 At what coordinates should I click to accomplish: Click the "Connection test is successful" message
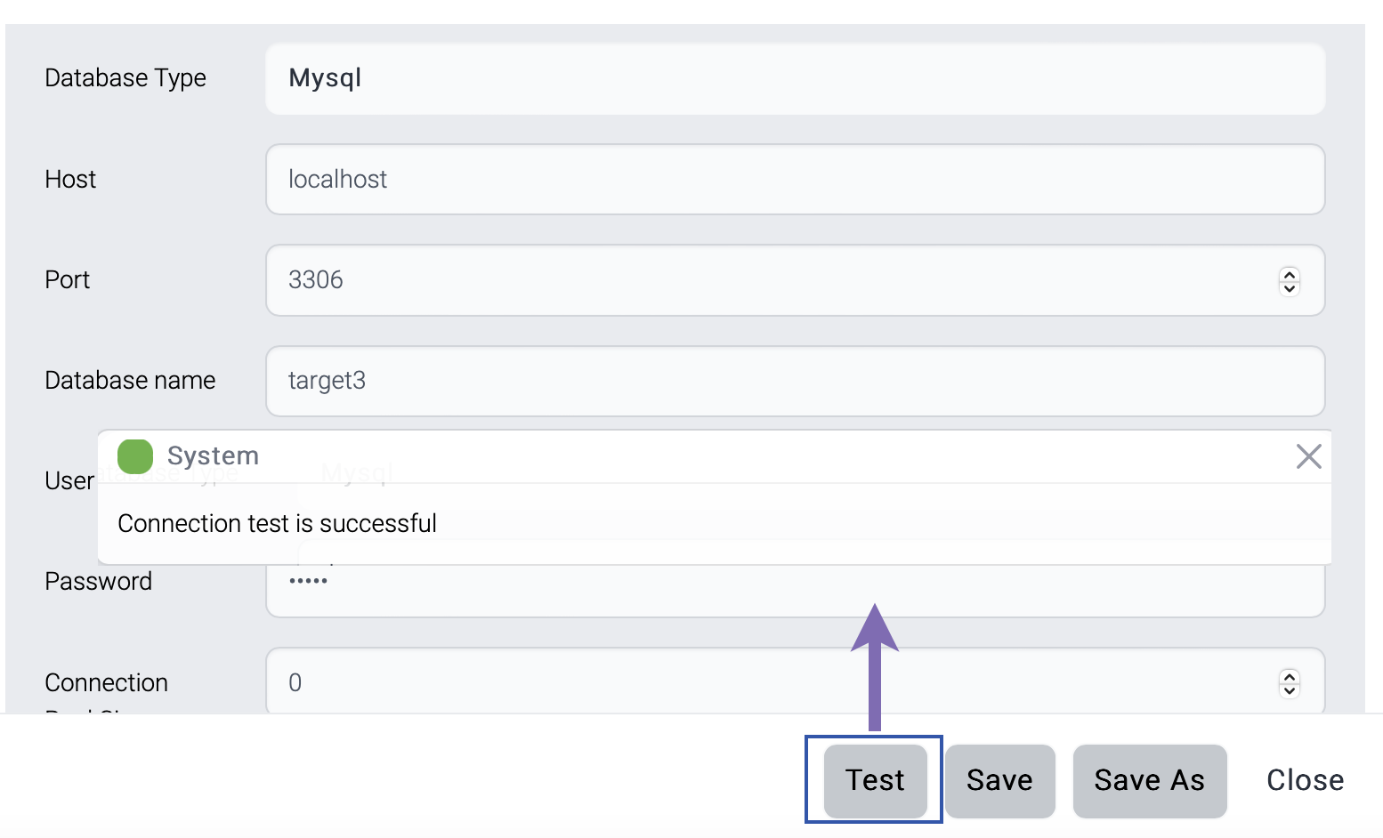tap(277, 523)
